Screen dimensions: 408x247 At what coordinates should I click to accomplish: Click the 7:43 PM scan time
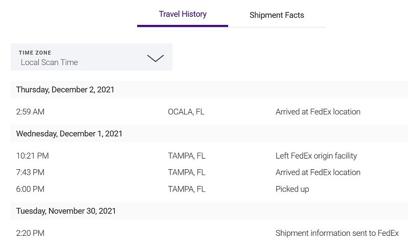(x=30, y=172)
